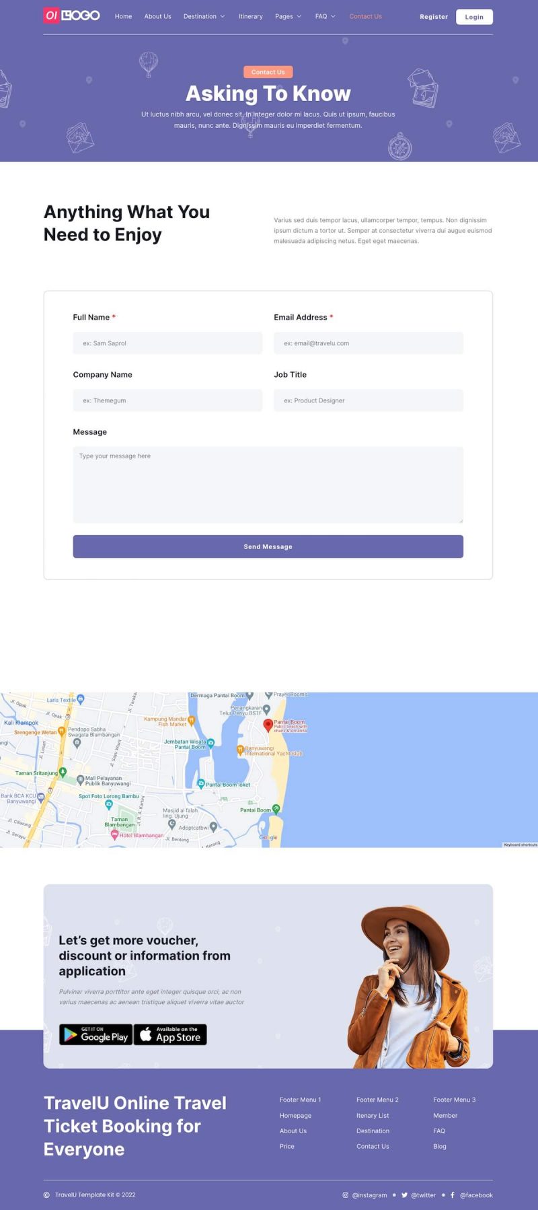Expand the Pages dropdown menu
This screenshot has width=538, height=1210.
click(x=288, y=16)
